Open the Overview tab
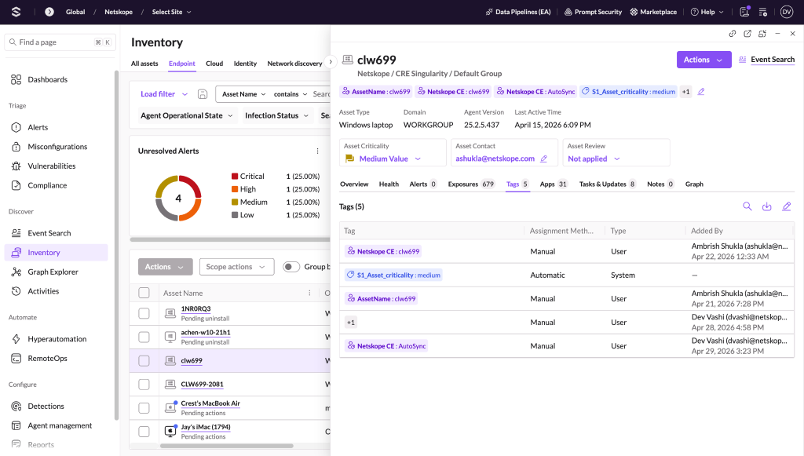 coord(354,184)
